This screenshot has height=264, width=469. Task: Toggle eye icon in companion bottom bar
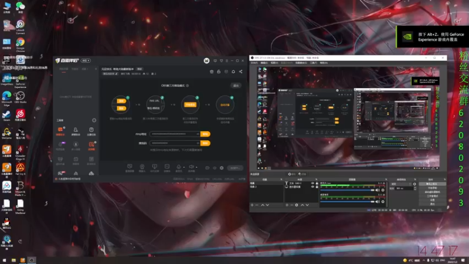(x=215, y=168)
